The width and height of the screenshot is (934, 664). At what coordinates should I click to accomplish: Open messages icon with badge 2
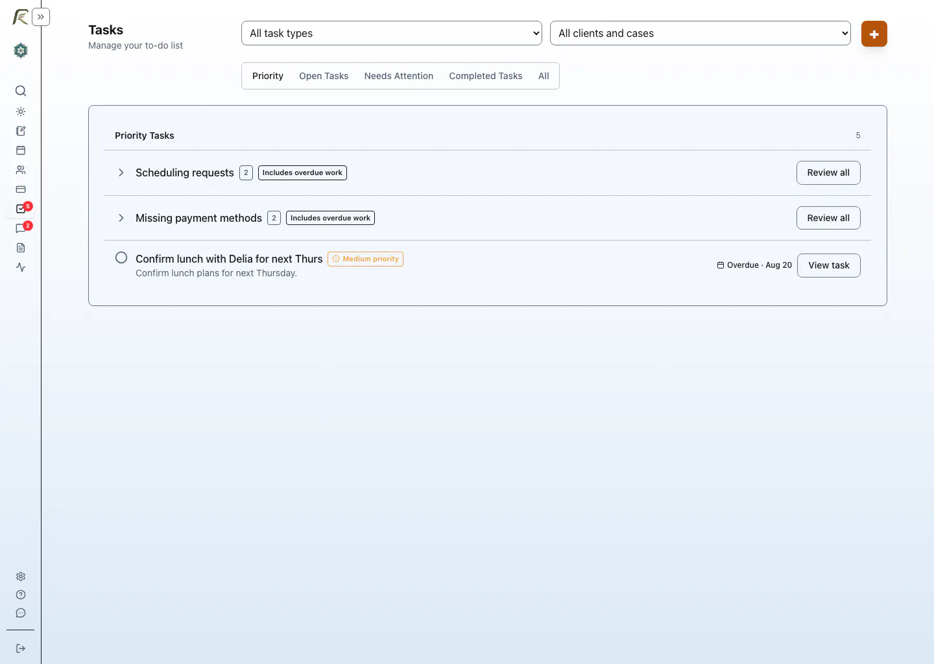point(21,228)
